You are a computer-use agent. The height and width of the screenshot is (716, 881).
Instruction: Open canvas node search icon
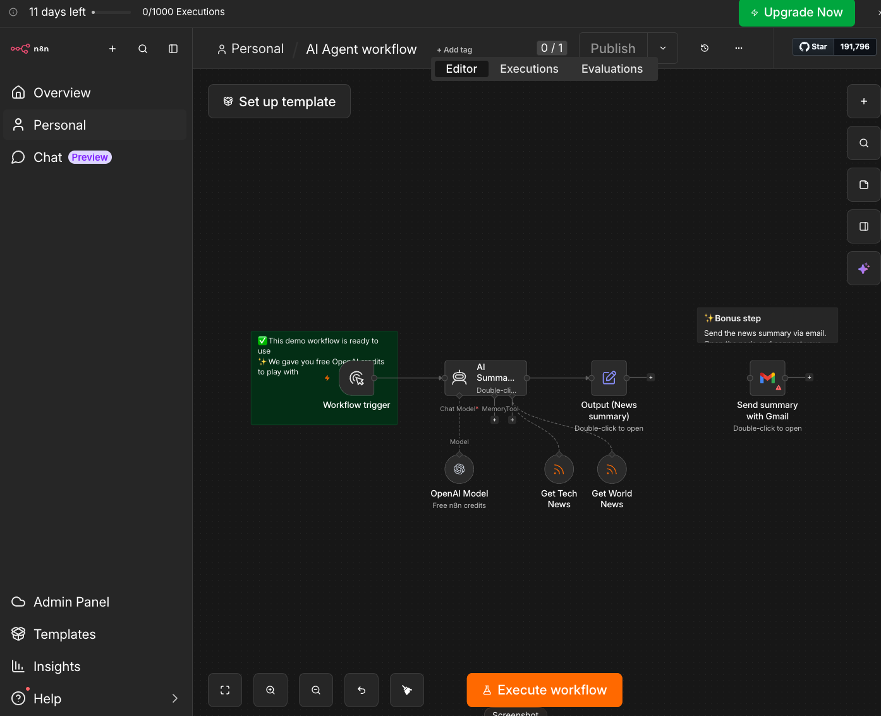click(x=864, y=143)
